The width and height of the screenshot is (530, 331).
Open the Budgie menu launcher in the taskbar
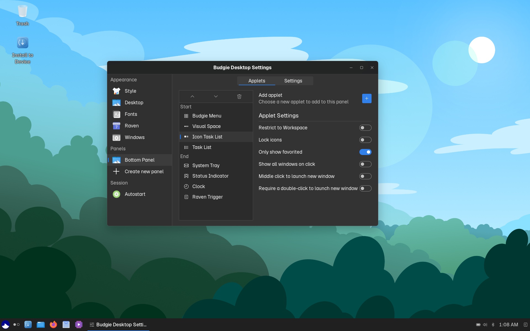(x=6, y=325)
